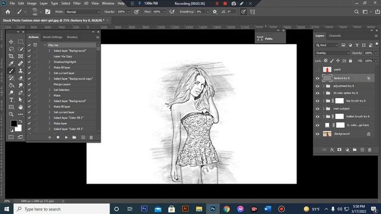The image size is (381, 214).
Task: Create a new group folder icon in Layers
Action: click(355, 150)
